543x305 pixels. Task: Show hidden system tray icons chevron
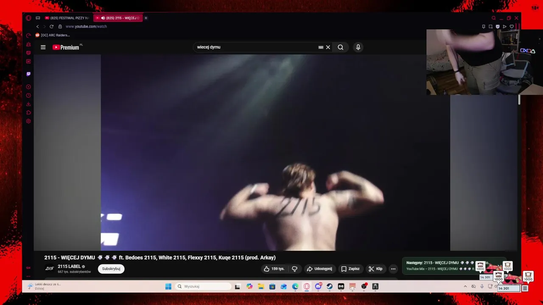[465, 286]
